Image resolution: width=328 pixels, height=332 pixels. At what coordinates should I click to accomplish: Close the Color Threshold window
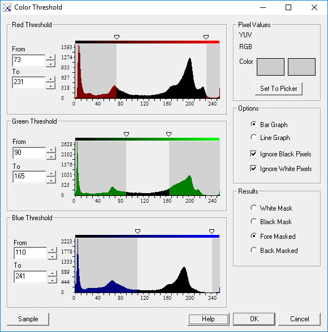pyautogui.click(x=314, y=7)
